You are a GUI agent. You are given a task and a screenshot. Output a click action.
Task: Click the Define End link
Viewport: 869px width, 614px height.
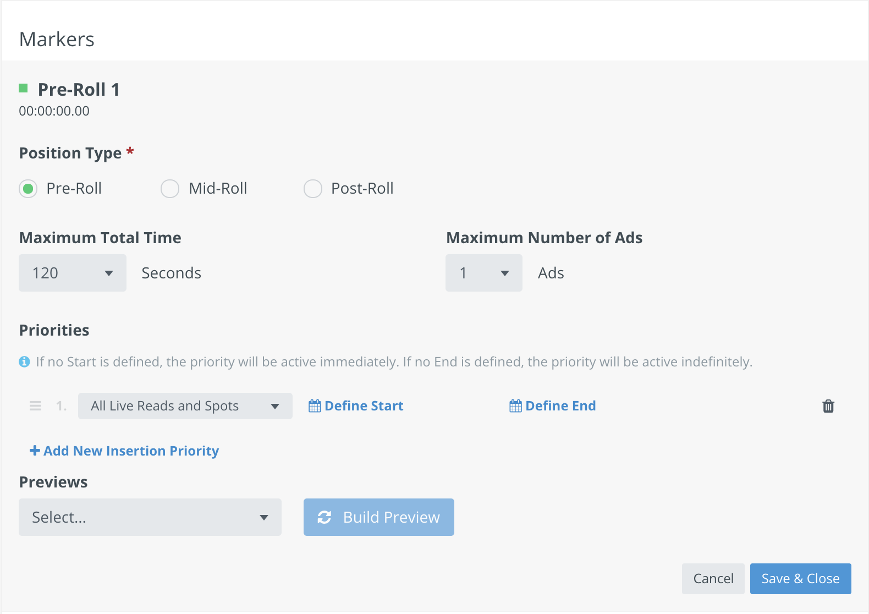pyautogui.click(x=560, y=406)
